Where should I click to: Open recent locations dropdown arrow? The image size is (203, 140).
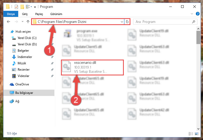click(x=22, y=22)
